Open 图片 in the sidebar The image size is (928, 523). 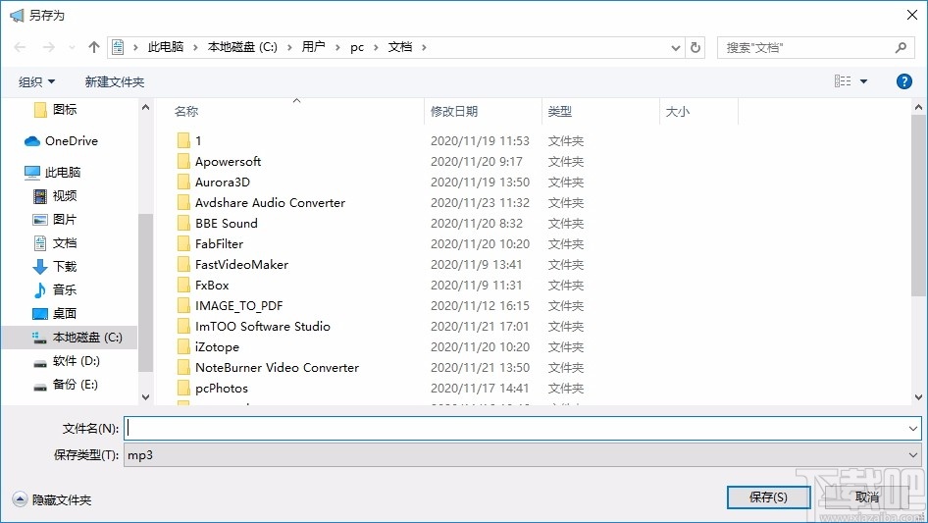pos(55,219)
